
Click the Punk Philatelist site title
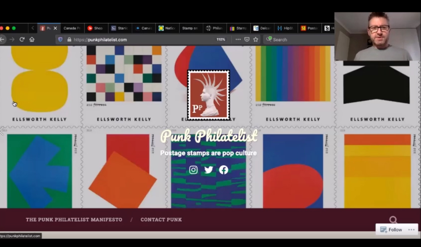(x=209, y=136)
